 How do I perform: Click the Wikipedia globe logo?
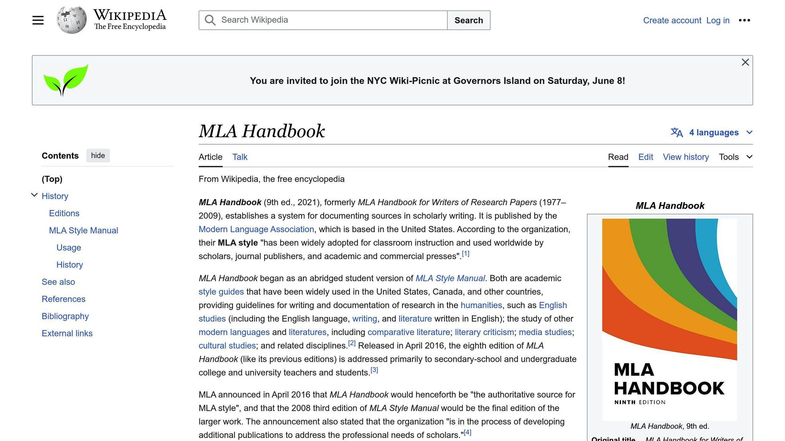[x=71, y=19]
